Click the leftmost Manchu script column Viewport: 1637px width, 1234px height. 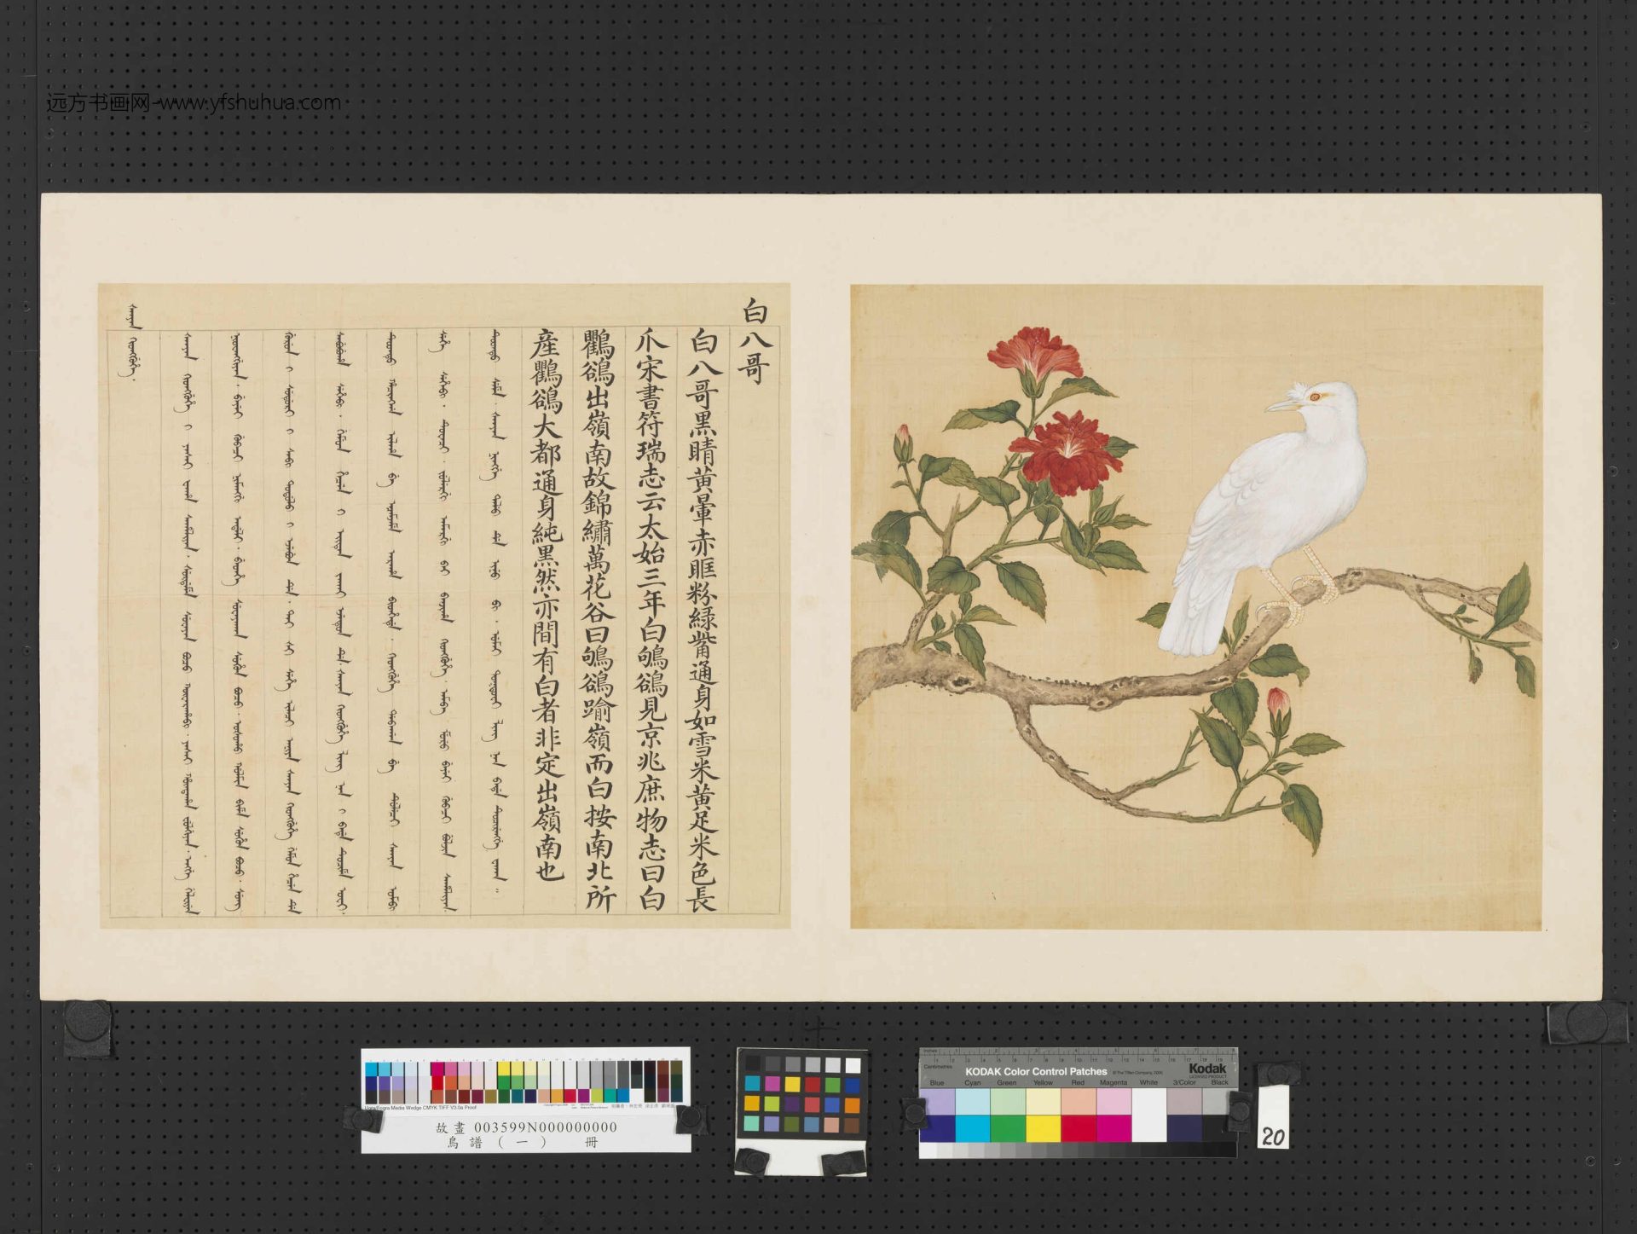pos(132,343)
